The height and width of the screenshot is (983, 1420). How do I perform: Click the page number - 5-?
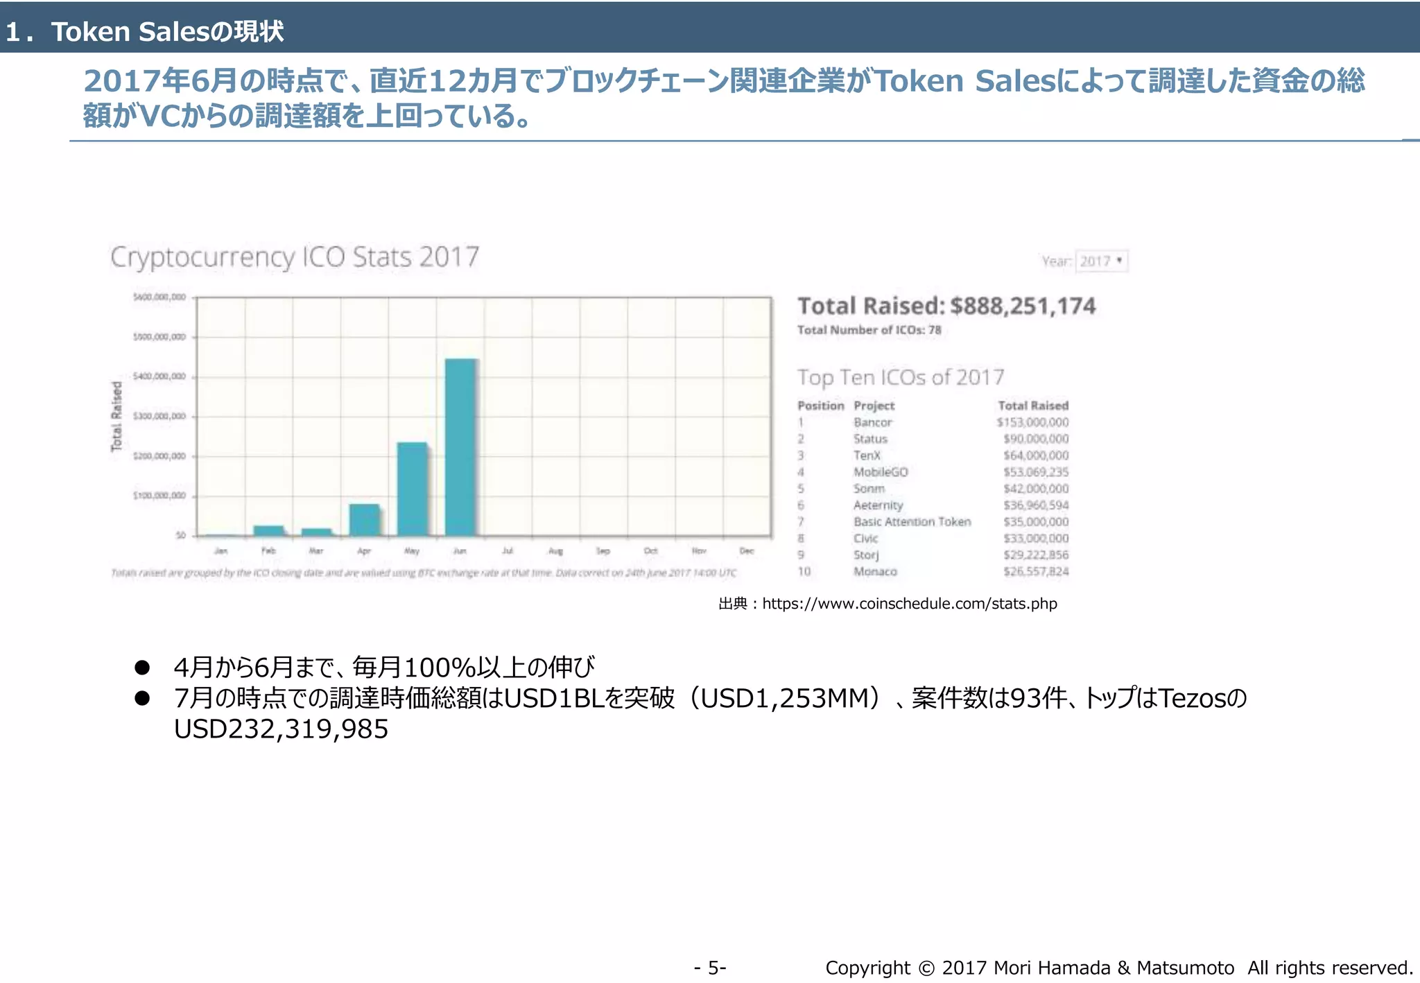tap(710, 968)
